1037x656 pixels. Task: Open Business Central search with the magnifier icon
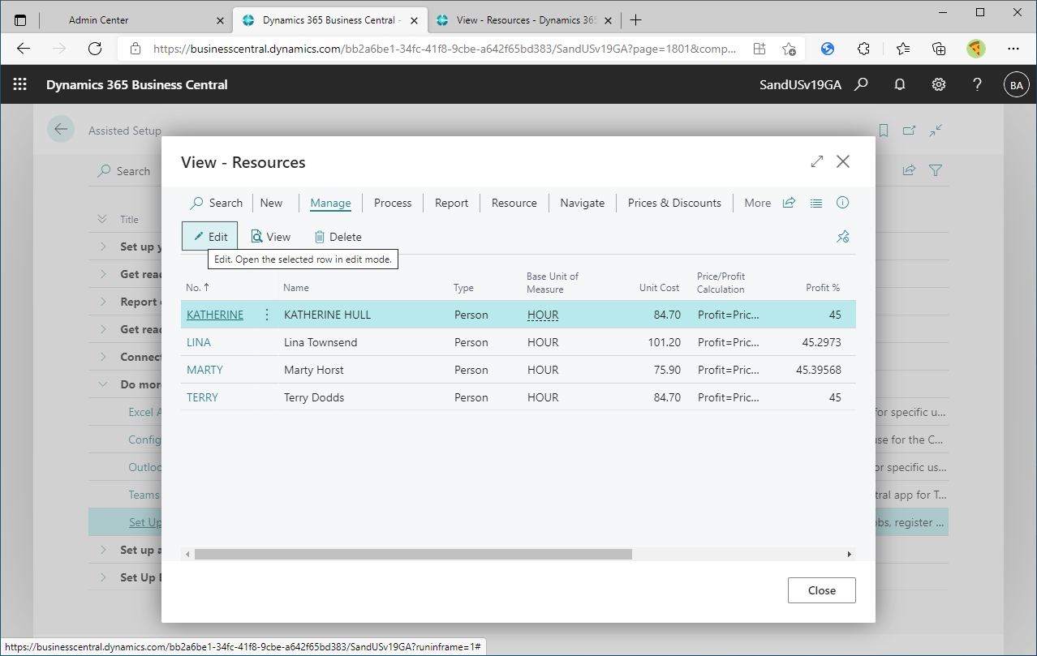coord(861,84)
